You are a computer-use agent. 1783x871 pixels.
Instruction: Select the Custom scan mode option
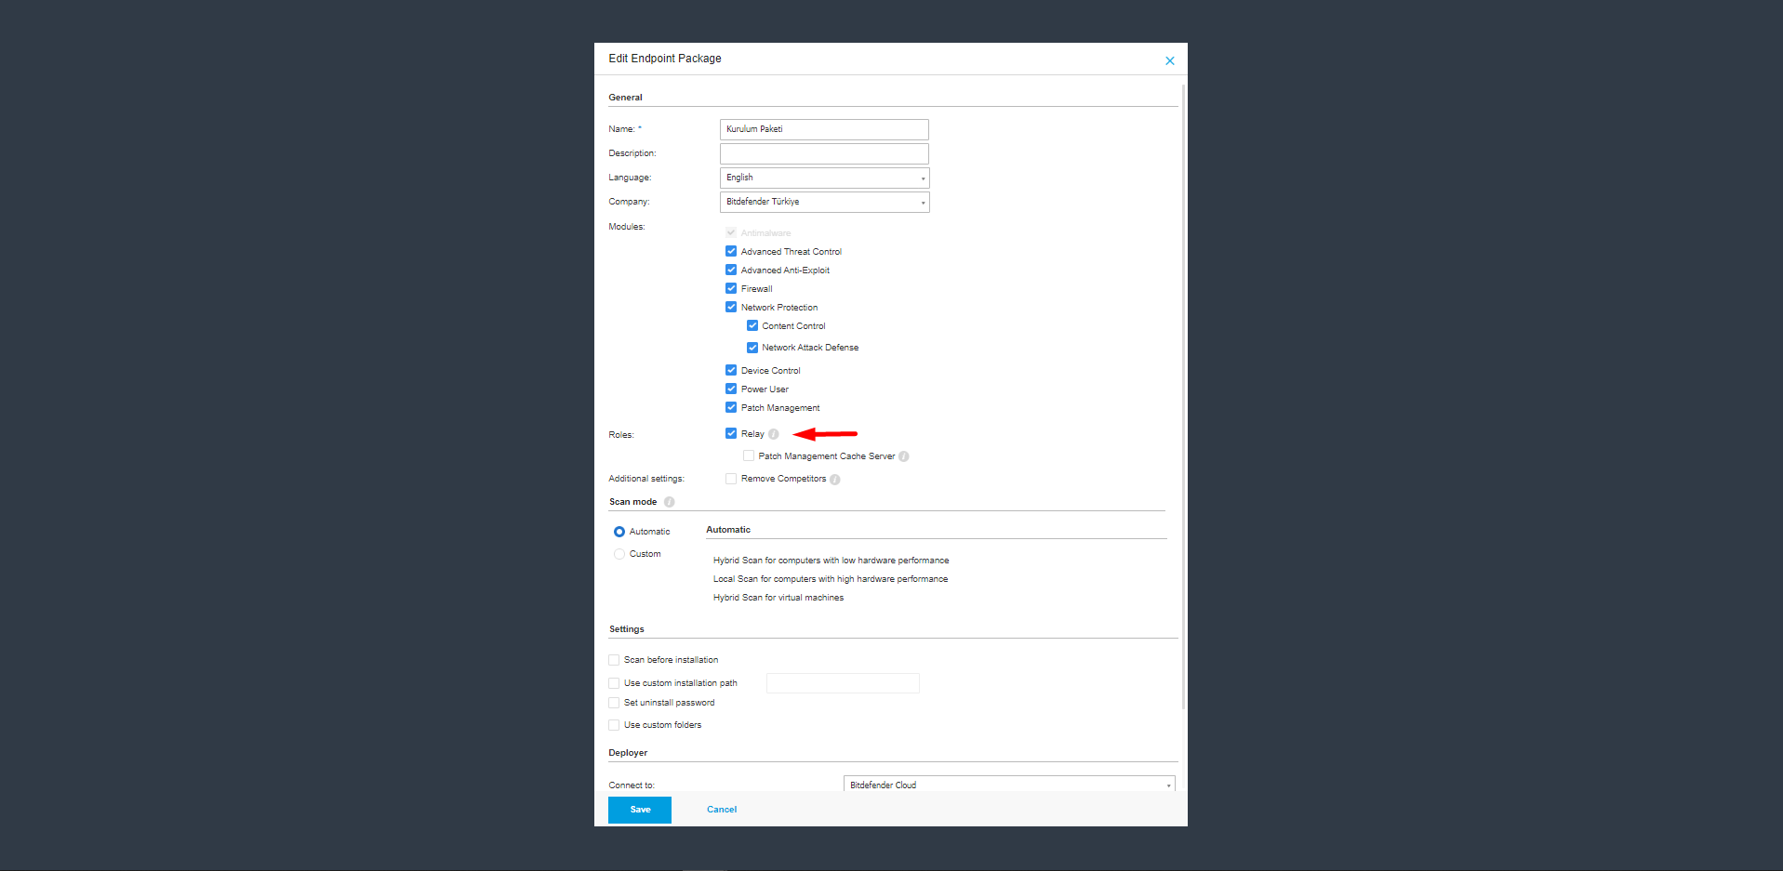point(619,554)
